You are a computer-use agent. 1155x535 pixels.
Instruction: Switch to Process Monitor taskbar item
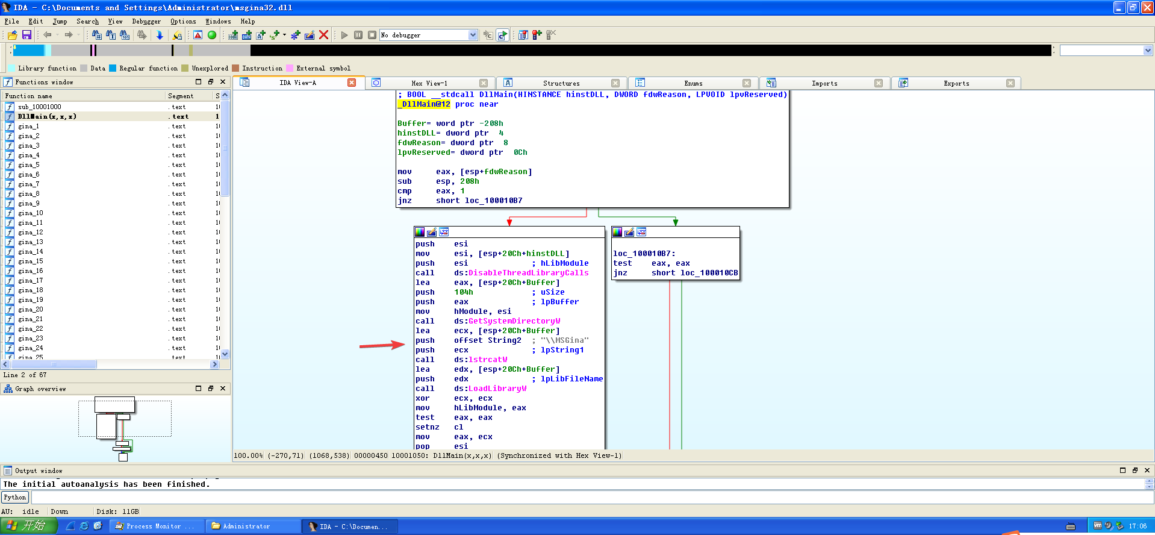pyautogui.click(x=158, y=526)
